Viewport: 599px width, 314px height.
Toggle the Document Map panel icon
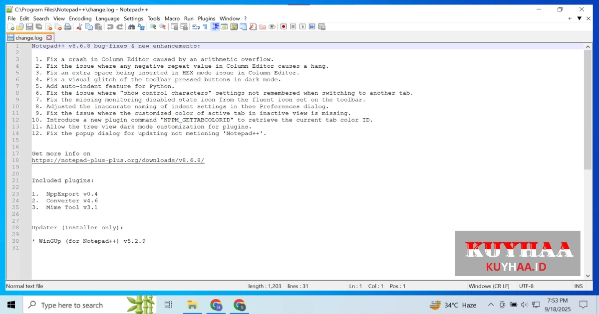pos(234,27)
